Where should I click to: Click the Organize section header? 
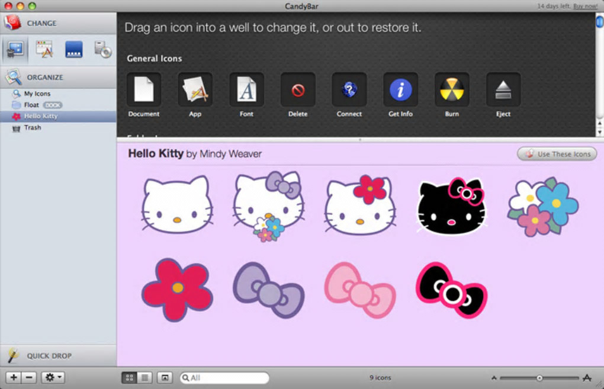tap(58, 77)
